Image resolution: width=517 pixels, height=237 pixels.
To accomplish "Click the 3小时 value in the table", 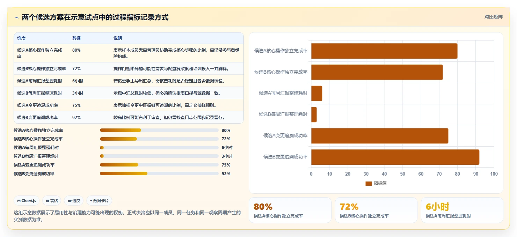I will (x=78, y=93).
